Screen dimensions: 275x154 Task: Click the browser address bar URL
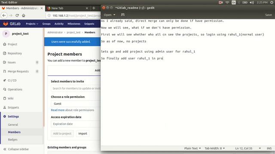coord(76,15)
